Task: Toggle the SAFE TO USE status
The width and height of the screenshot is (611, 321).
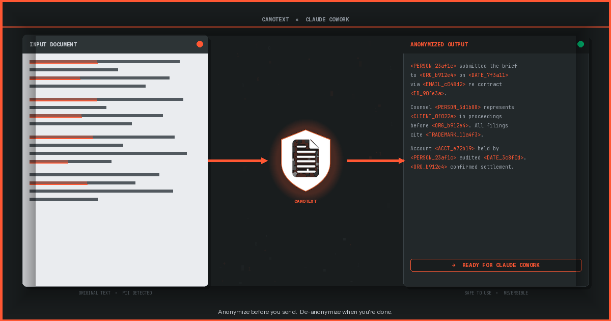Action: (x=478, y=292)
